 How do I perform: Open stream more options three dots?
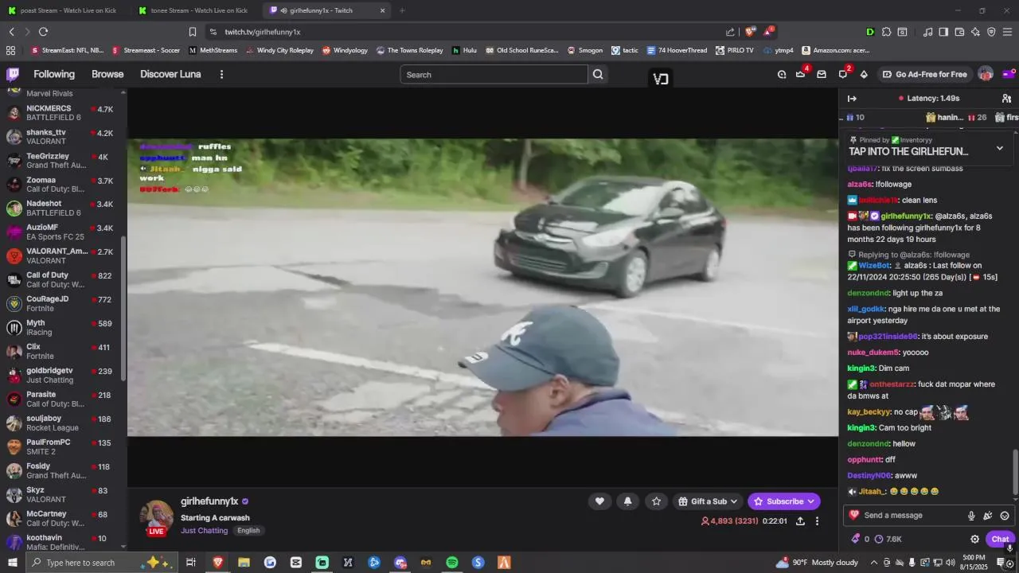click(x=817, y=520)
